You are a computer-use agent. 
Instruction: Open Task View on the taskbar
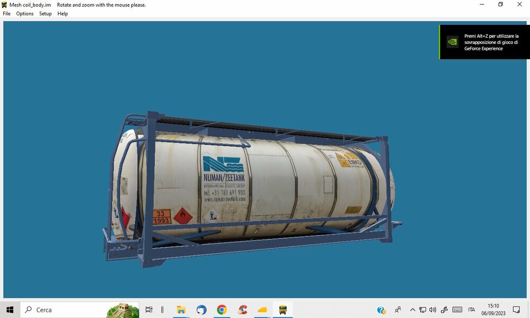pyautogui.click(x=149, y=310)
